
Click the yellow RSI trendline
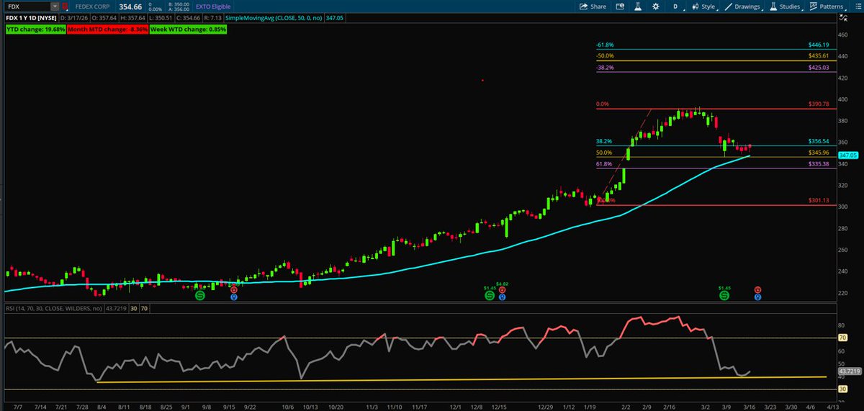tap(461, 379)
